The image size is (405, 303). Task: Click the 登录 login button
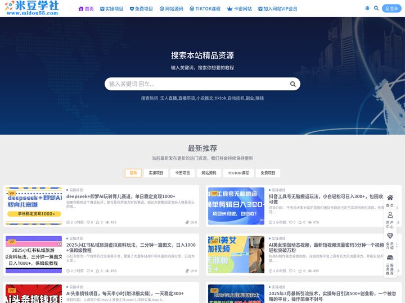pyautogui.click(x=391, y=8)
